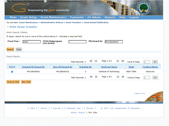Viewport: 169px width, 126px height.
Task: Open the Security footer link
Action: [x=57, y=108]
